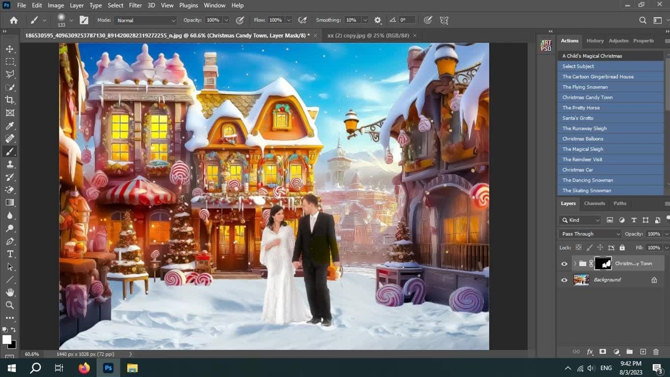Screen dimensions: 670x377
Task: Expand the Christmas Candy Town layer group
Action: 575,264
